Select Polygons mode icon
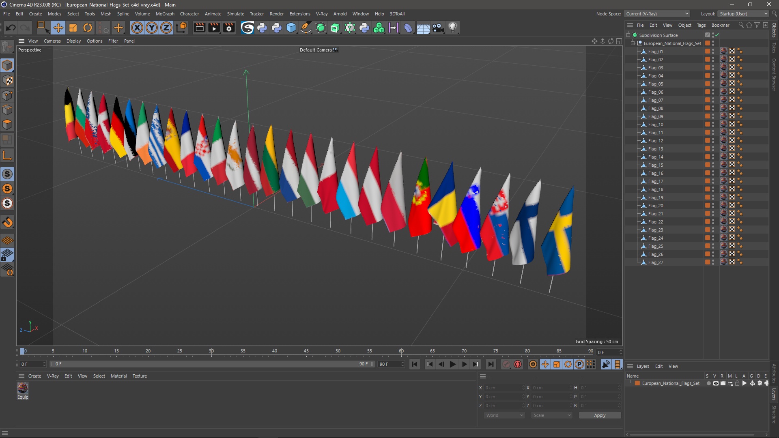 coord(7,125)
